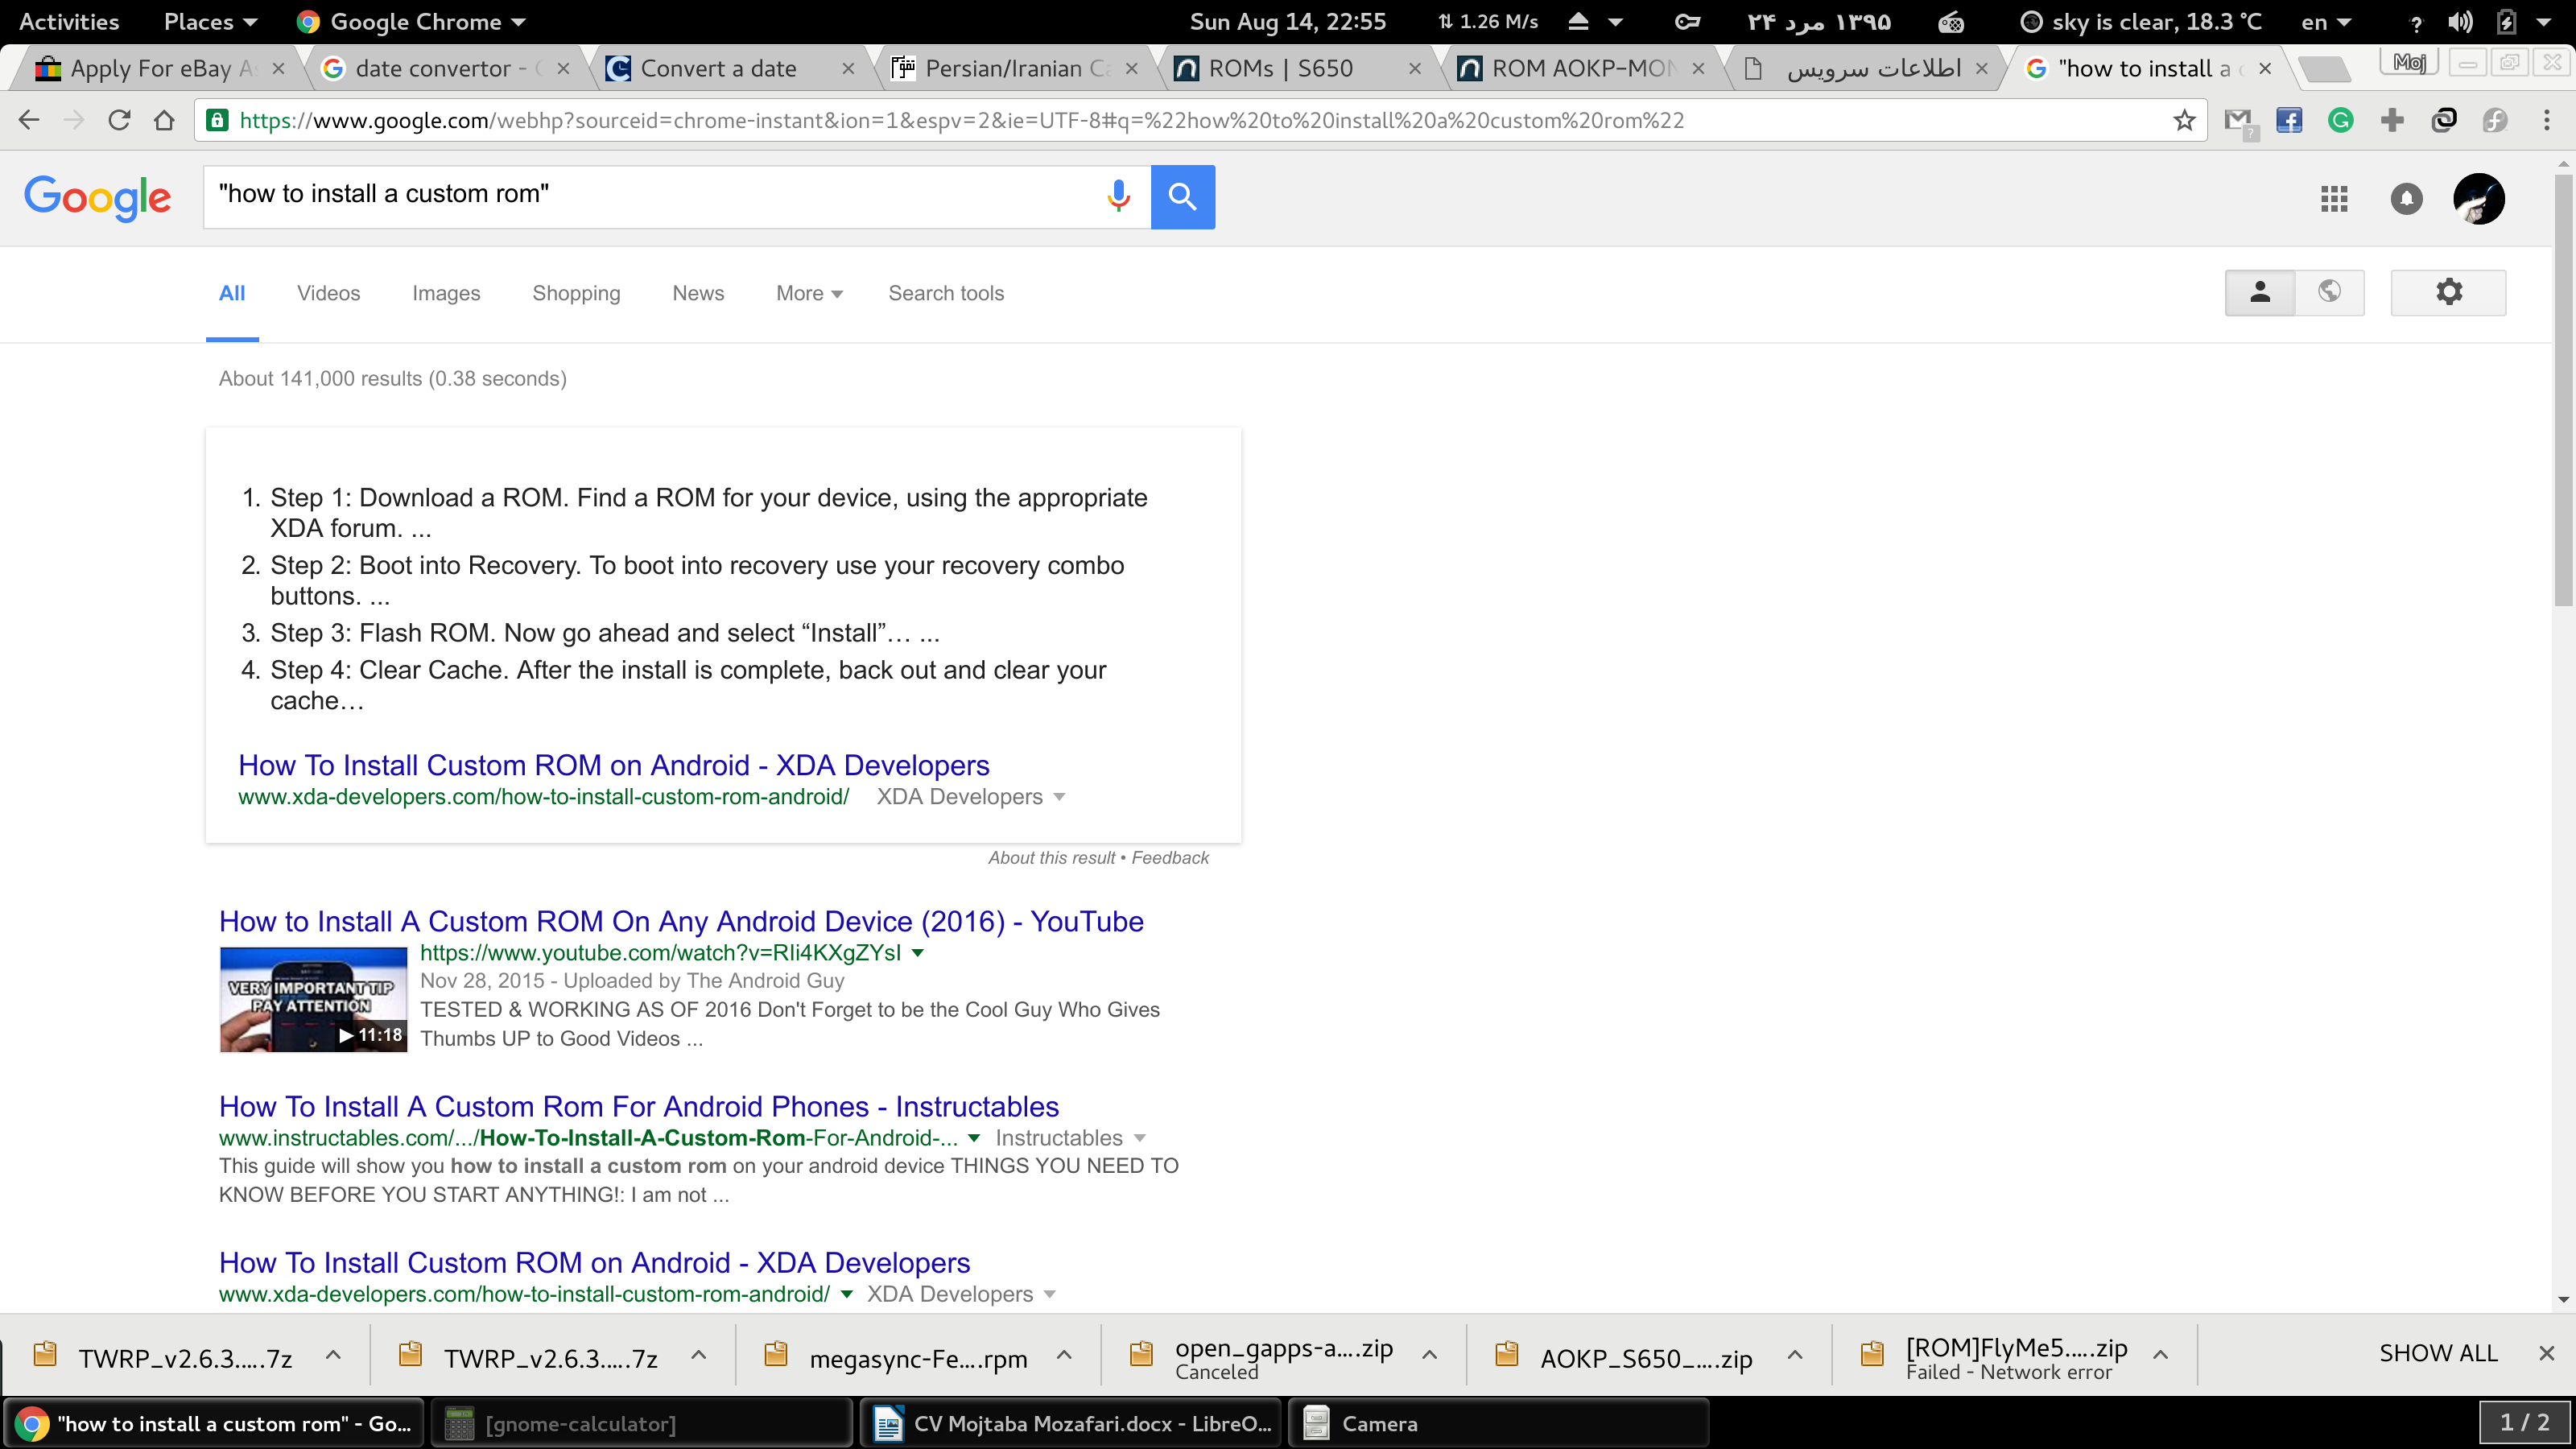Open the Google apps grid
Viewport: 2576px width, 1449px height.
[x=2334, y=199]
